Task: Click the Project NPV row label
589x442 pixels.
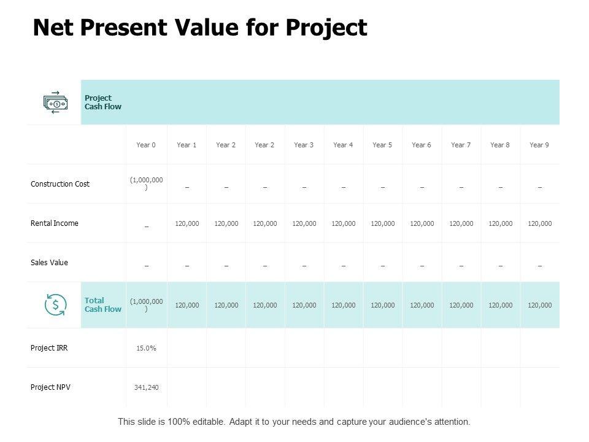Action: point(50,387)
